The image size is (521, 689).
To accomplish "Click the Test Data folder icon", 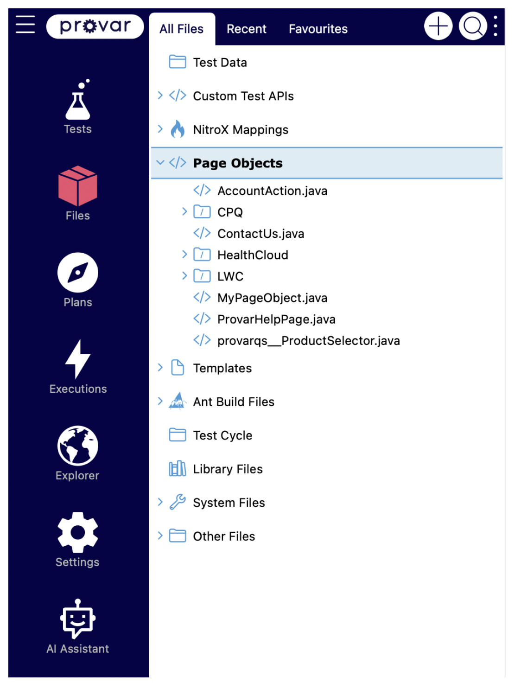I will pyautogui.click(x=178, y=62).
